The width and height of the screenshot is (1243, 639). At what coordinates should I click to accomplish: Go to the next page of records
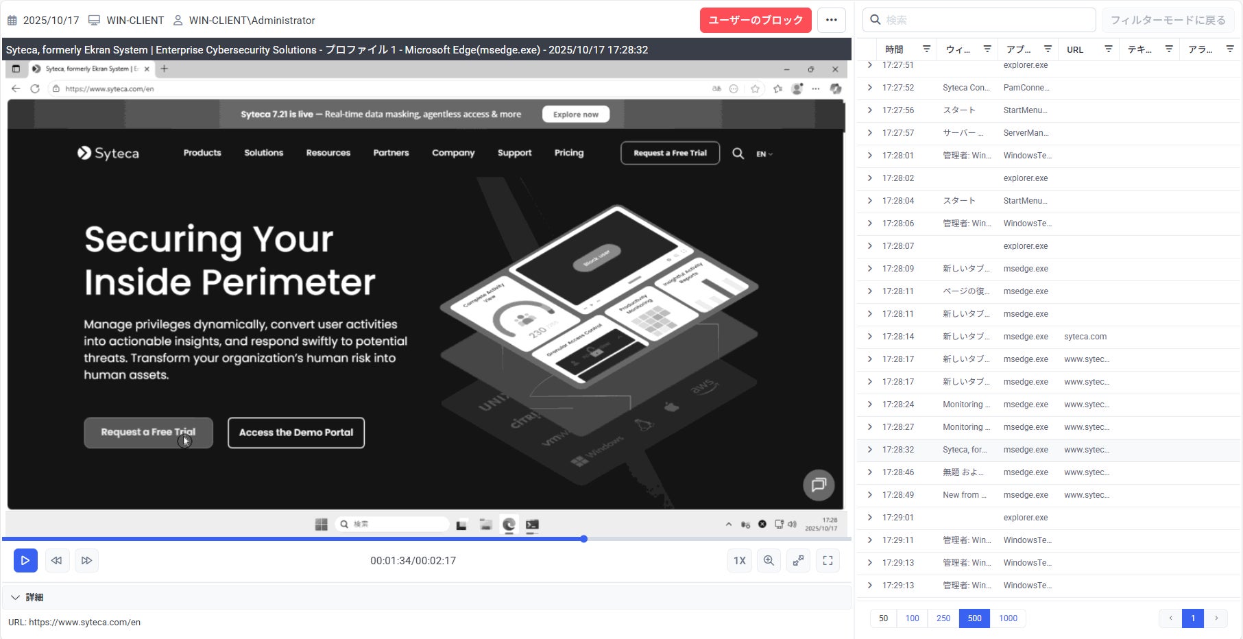point(1216,618)
